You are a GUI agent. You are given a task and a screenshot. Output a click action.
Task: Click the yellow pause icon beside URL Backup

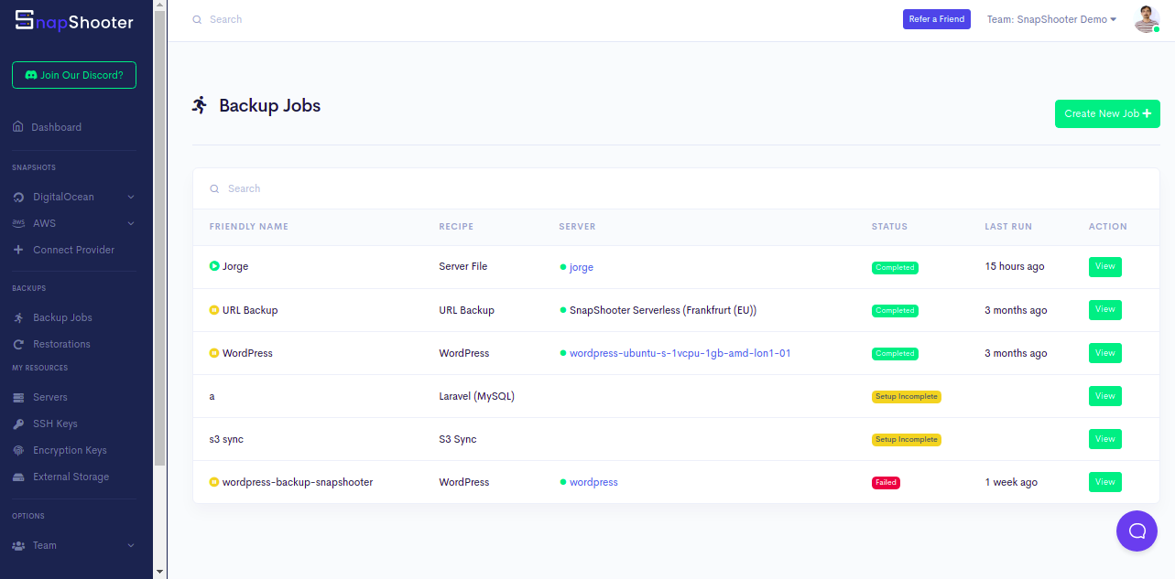click(x=214, y=310)
